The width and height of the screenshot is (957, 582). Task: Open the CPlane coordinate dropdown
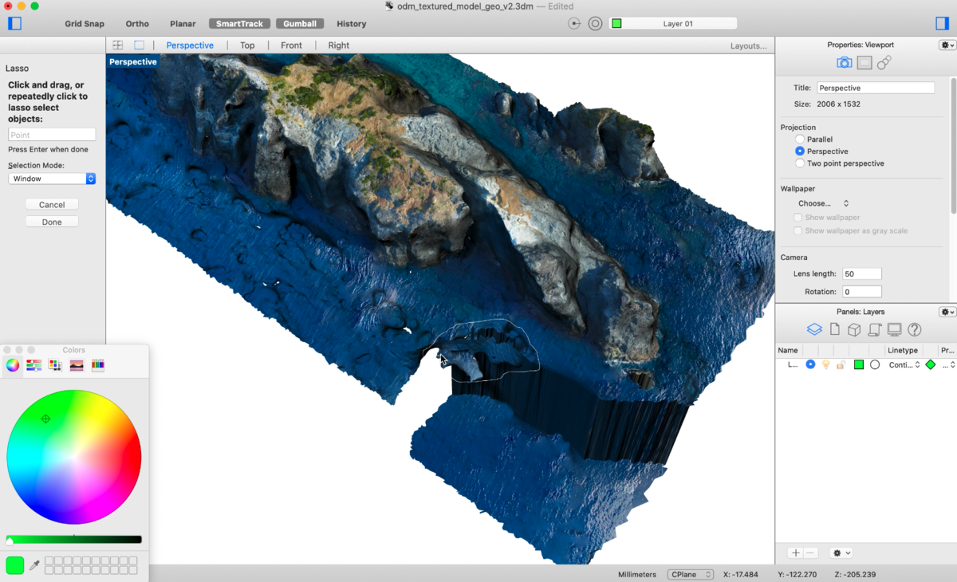coord(690,574)
